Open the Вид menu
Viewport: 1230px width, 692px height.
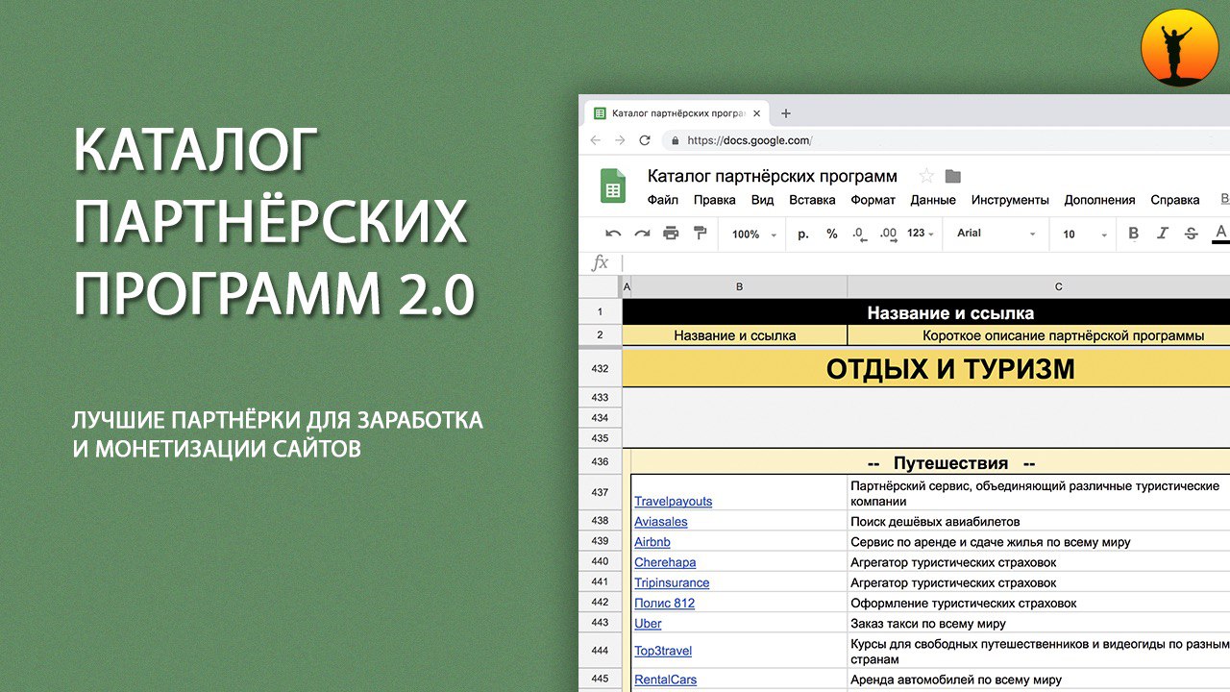[x=762, y=200]
